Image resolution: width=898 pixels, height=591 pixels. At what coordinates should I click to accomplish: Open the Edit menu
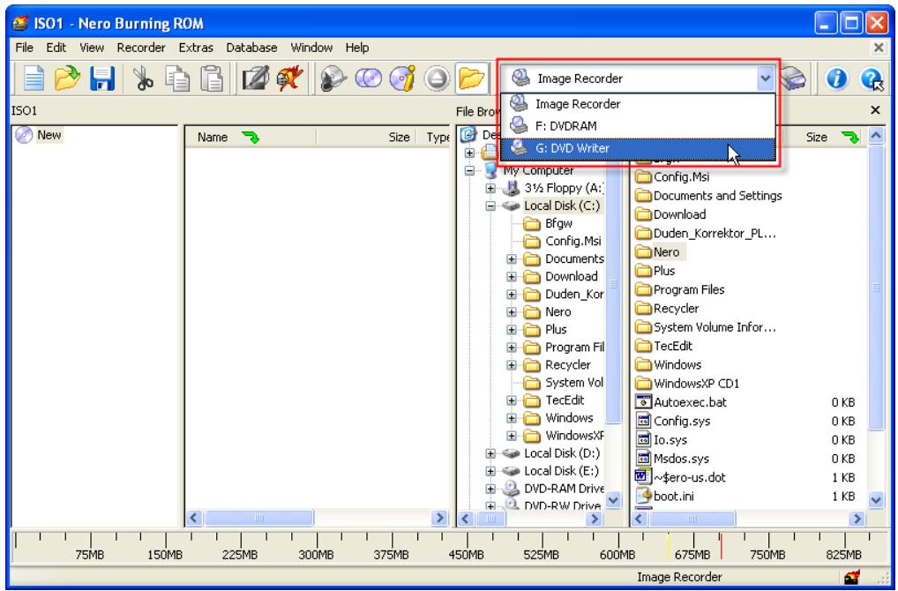56,48
